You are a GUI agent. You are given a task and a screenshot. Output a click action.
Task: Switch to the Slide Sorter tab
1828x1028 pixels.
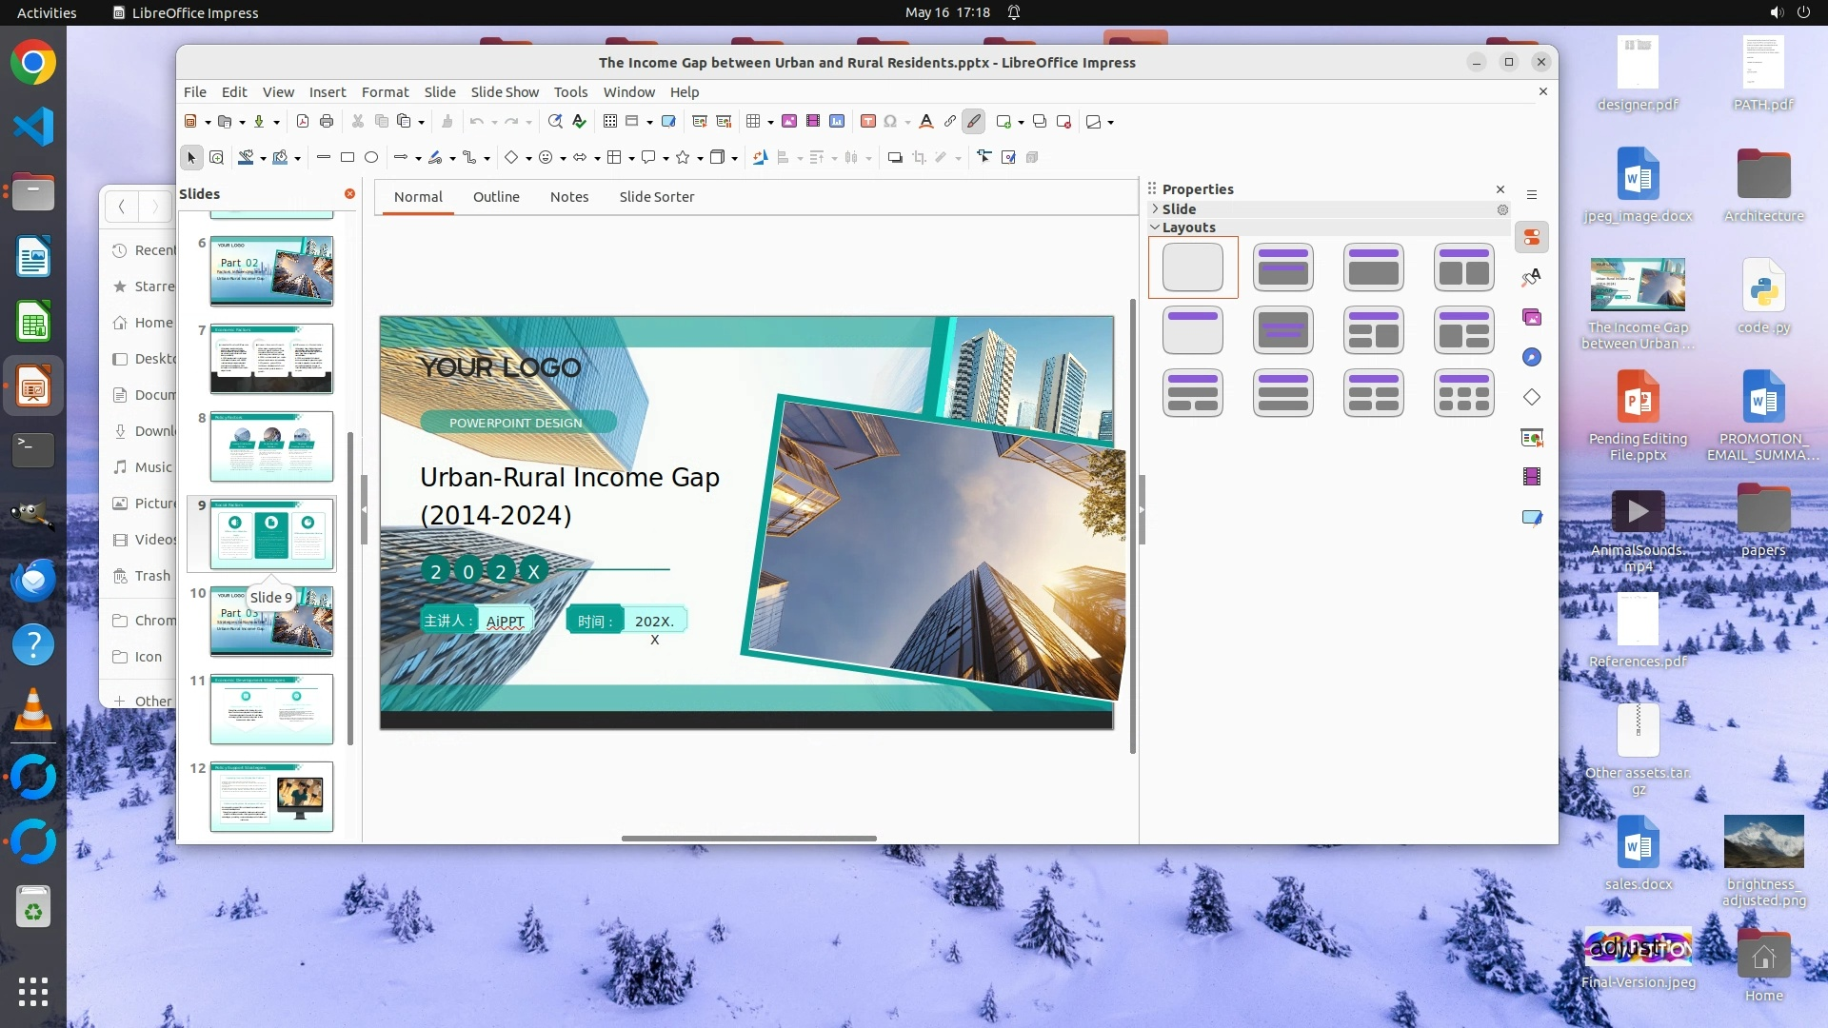[x=656, y=197]
